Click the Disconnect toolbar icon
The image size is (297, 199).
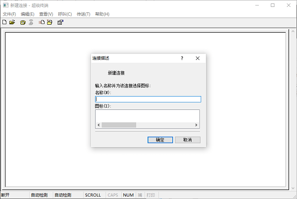[31, 22]
